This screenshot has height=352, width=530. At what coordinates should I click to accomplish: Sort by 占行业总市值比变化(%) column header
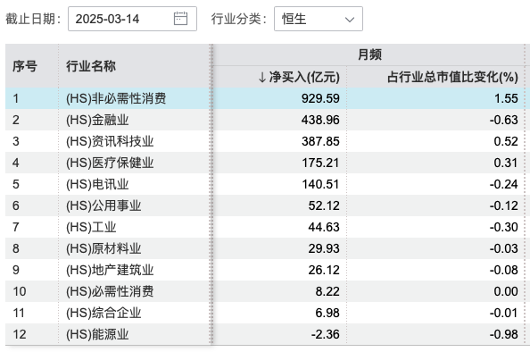(x=452, y=77)
